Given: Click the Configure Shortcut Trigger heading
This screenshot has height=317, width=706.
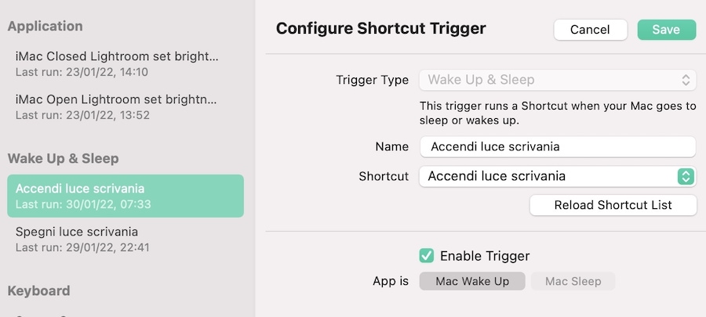Looking at the screenshot, I should pos(381,28).
